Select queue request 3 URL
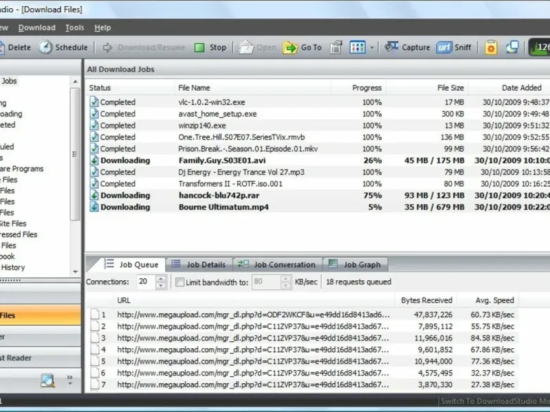The image size is (550, 412). [253, 338]
